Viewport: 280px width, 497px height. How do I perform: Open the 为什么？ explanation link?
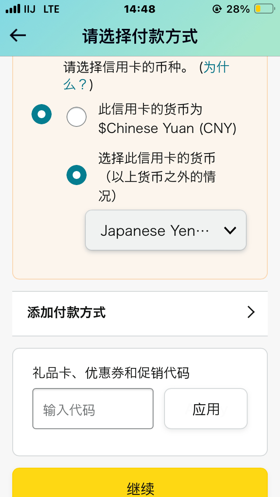[x=146, y=76]
